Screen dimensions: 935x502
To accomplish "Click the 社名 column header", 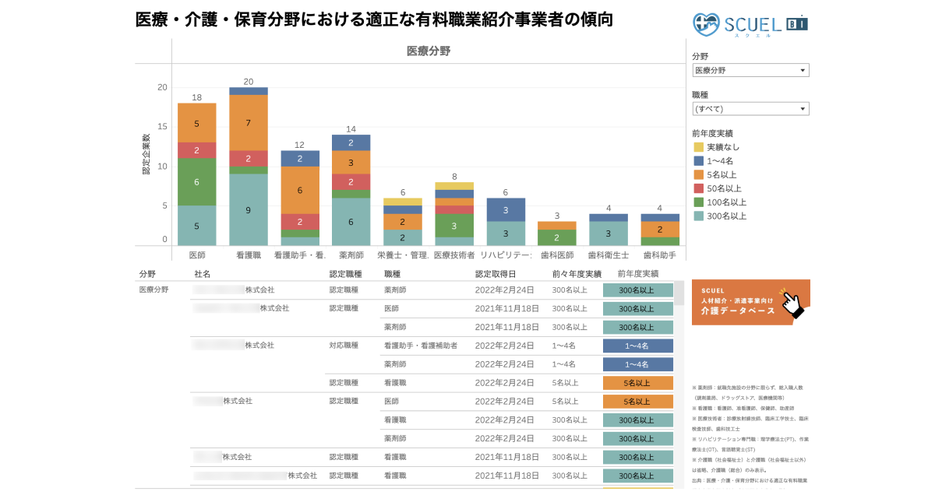I will pyautogui.click(x=203, y=274).
